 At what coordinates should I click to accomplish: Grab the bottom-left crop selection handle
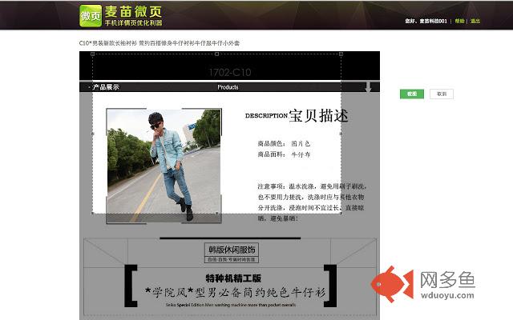93,214
